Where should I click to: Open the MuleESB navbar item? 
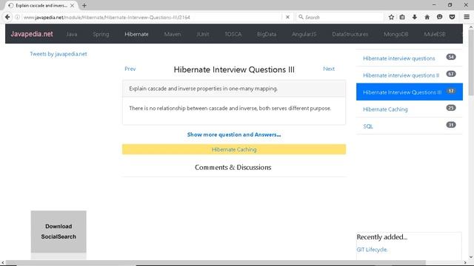(435, 34)
